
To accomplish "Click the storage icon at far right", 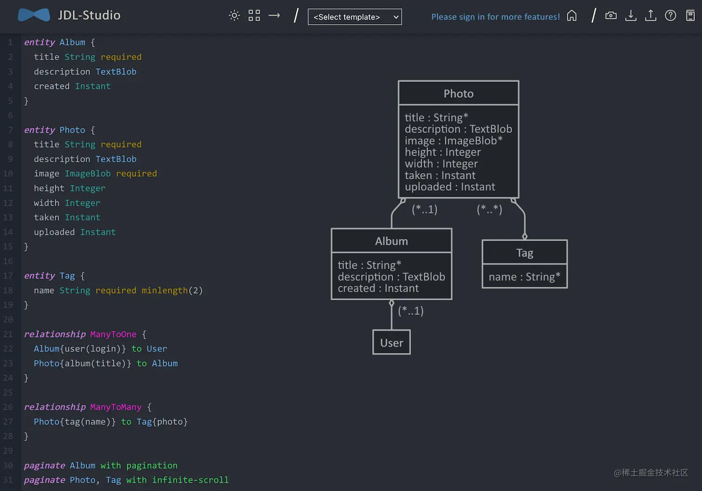I will point(691,16).
